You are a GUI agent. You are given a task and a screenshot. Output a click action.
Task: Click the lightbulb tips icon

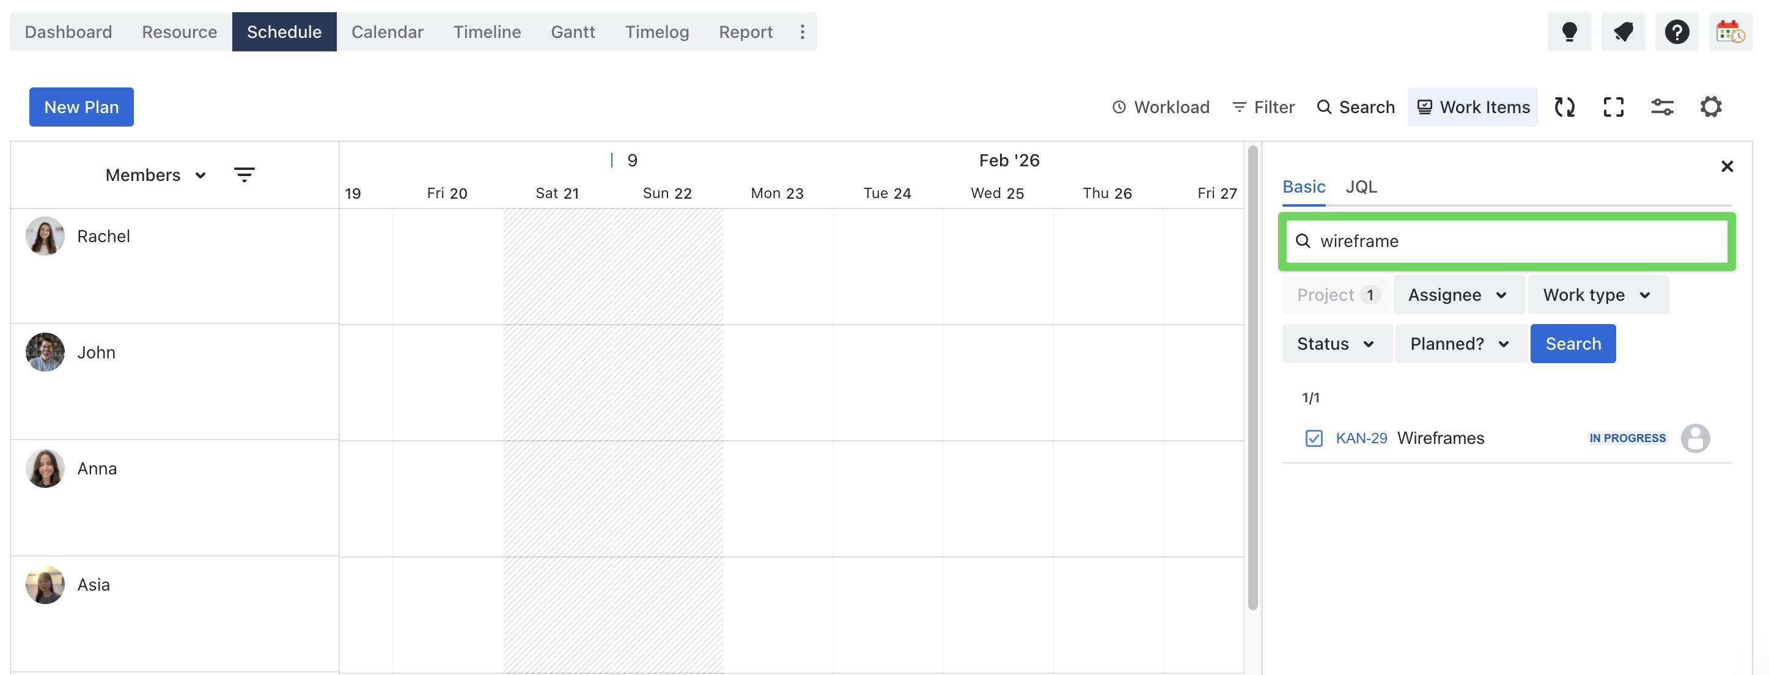pos(1569,32)
